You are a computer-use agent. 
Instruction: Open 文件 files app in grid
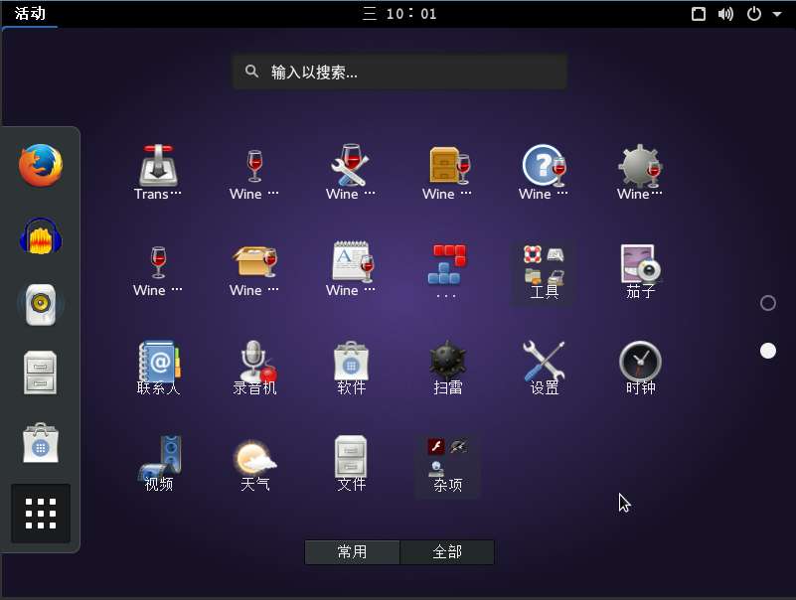[351, 464]
